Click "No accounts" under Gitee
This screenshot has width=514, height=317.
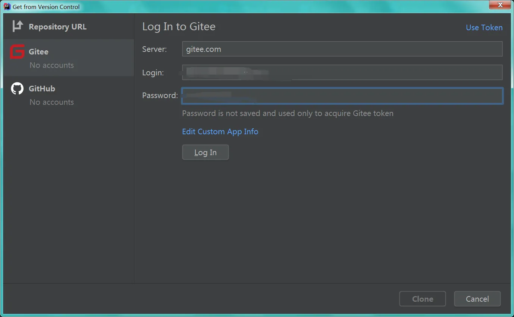(51, 65)
